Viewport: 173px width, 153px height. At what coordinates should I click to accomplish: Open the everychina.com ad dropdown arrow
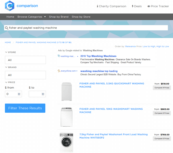pos(77,71)
